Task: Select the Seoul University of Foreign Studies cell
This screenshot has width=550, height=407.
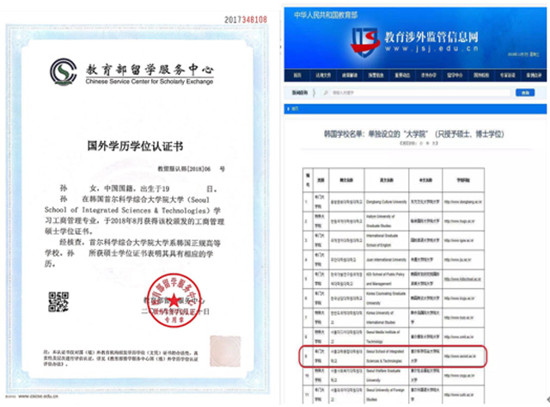Action: coord(387,395)
